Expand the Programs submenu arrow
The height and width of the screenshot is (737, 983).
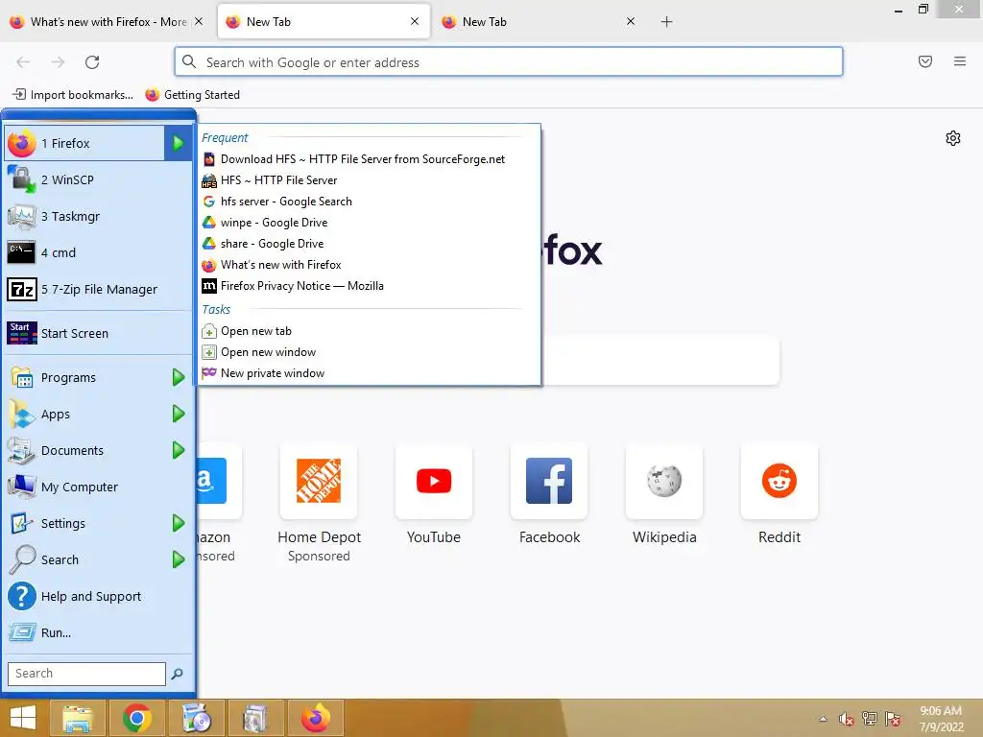[x=179, y=377]
